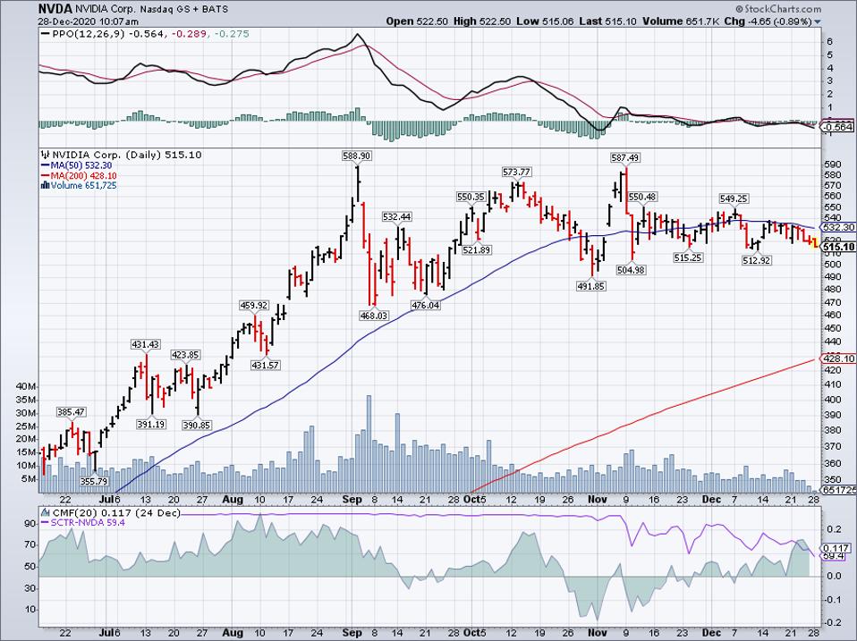Viewport: 857px width, 641px height.
Task: Click the 391.19 low price label
Action: click(x=151, y=424)
